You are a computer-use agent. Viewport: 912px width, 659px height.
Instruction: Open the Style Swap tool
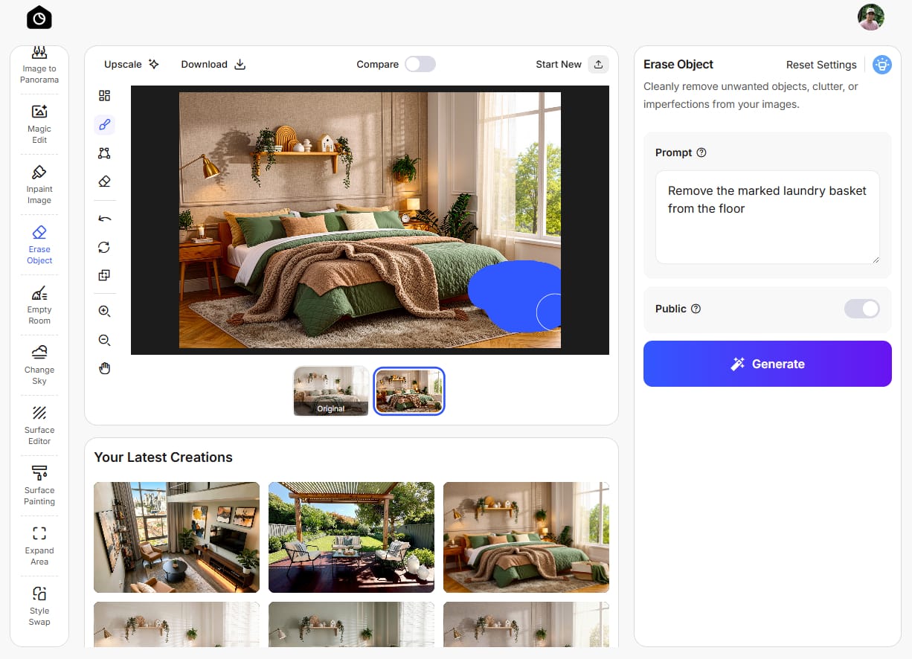(x=39, y=605)
